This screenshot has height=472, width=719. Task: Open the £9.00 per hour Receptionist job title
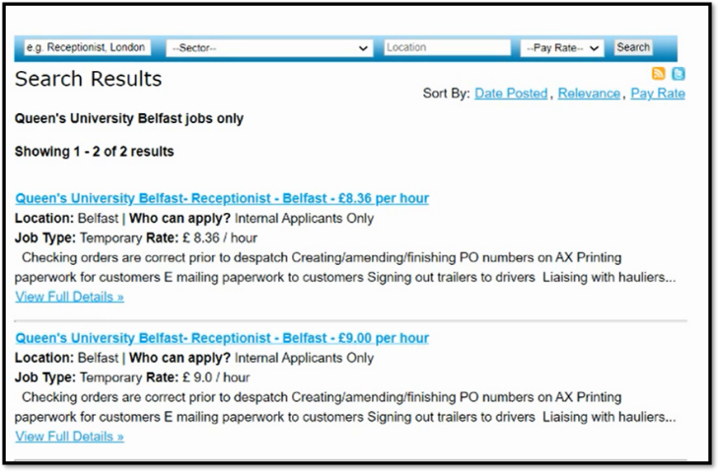coord(222,338)
